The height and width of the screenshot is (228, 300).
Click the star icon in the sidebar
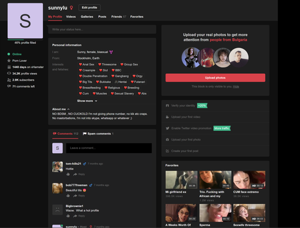(9, 61)
